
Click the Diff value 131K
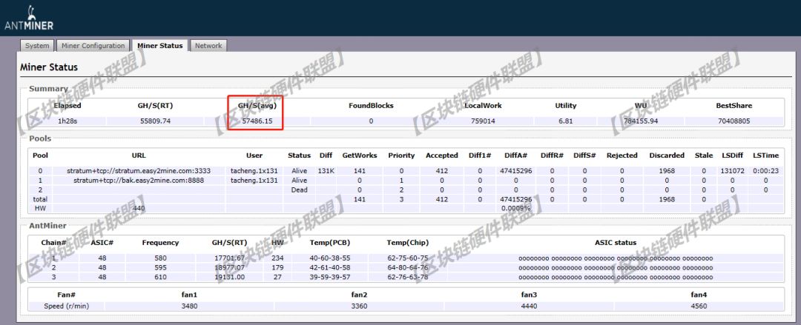pos(326,171)
